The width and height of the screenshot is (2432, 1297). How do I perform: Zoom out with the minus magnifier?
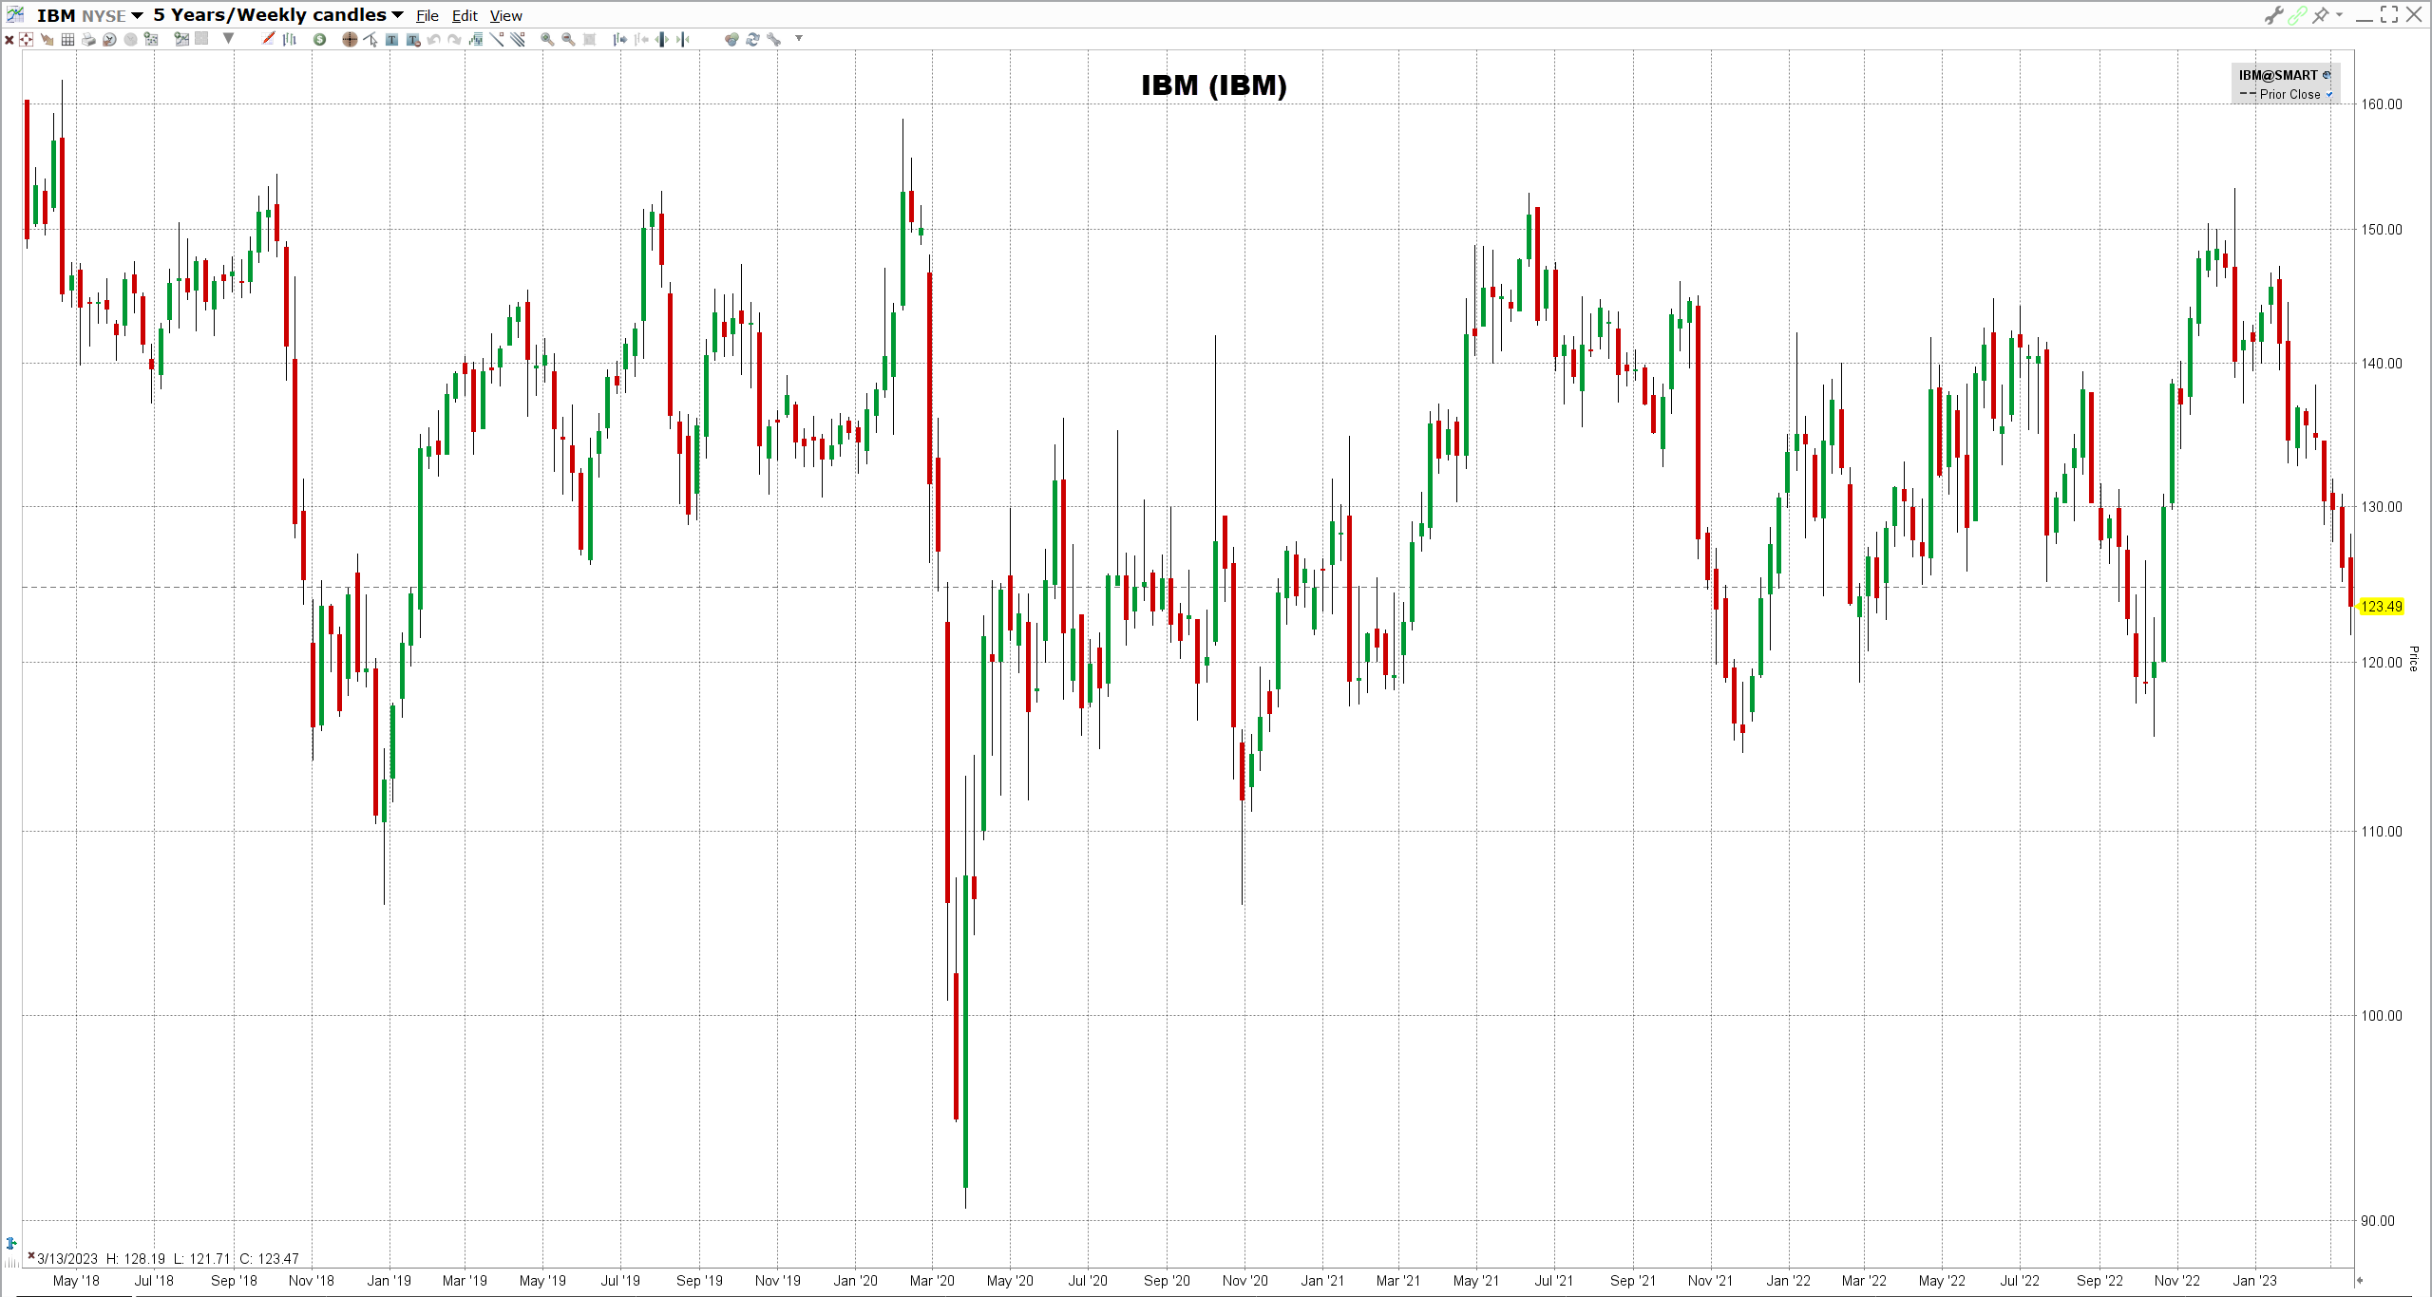pyautogui.click(x=568, y=39)
